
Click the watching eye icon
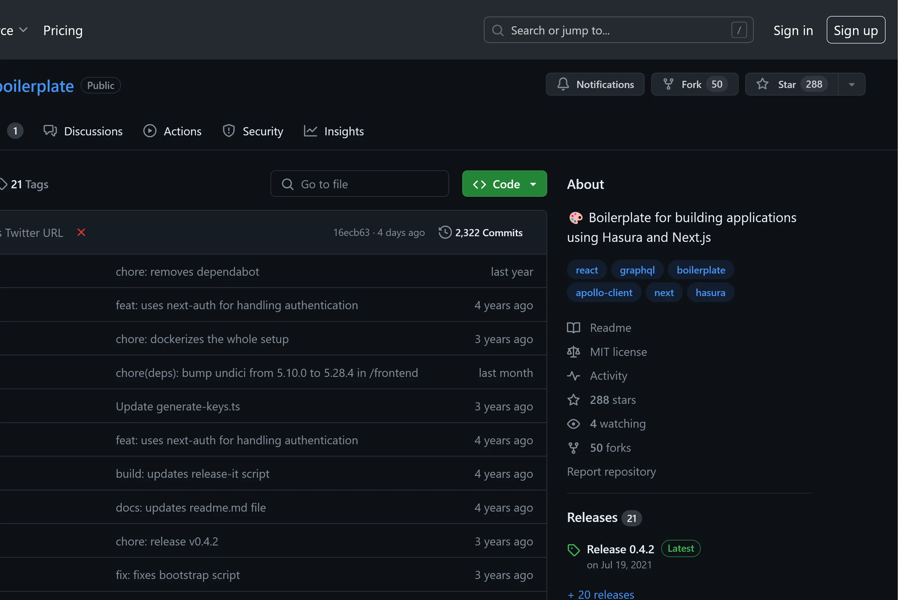573,424
